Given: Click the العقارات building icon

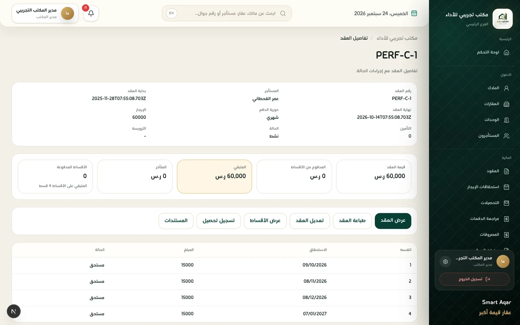Looking at the screenshot, I should click(x=506, y=104).
